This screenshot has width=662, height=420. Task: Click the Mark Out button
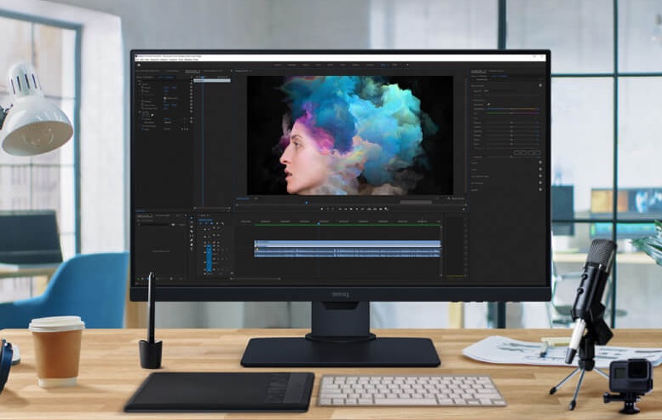(332, 209)
